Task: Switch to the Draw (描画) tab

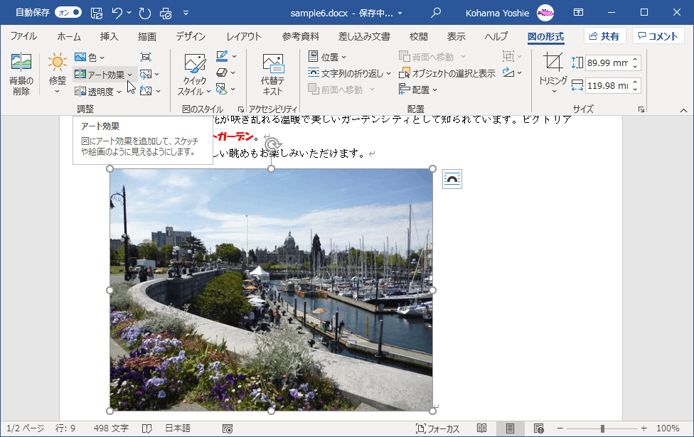Action: click(147, 36)
